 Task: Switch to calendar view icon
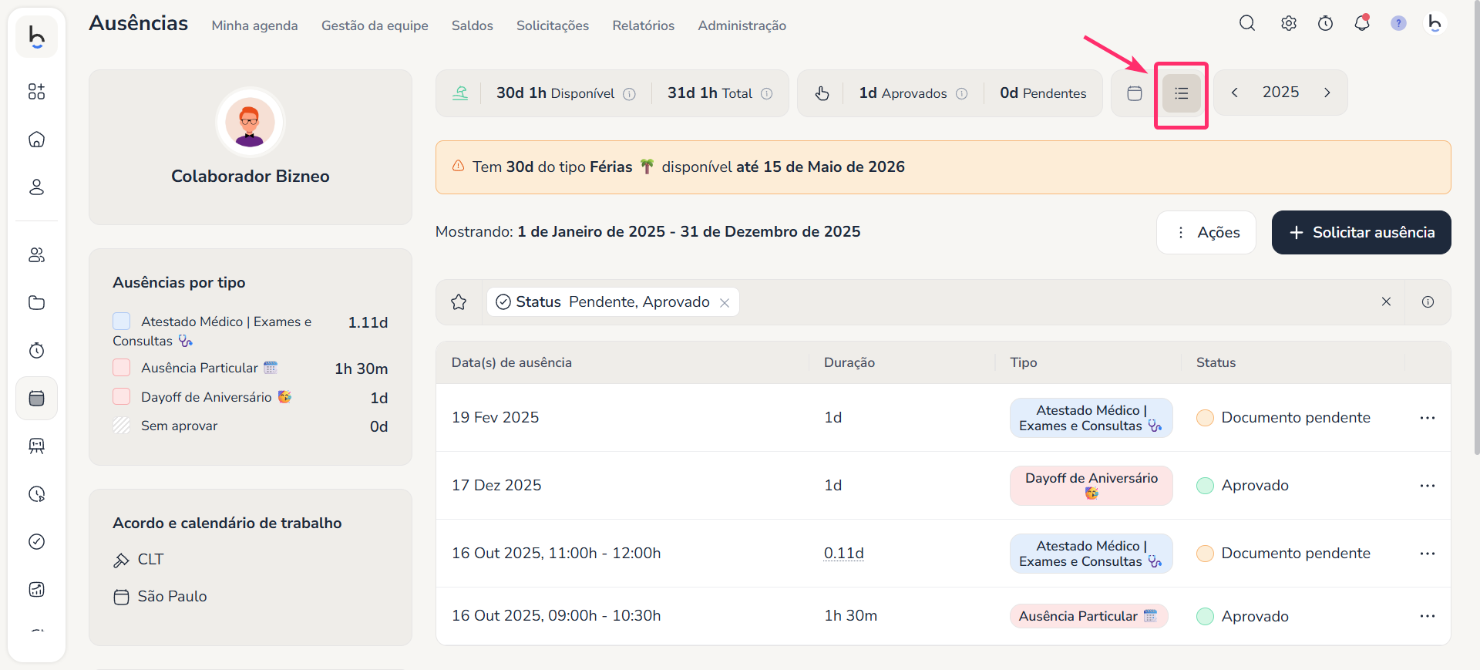coord(1134,93)
